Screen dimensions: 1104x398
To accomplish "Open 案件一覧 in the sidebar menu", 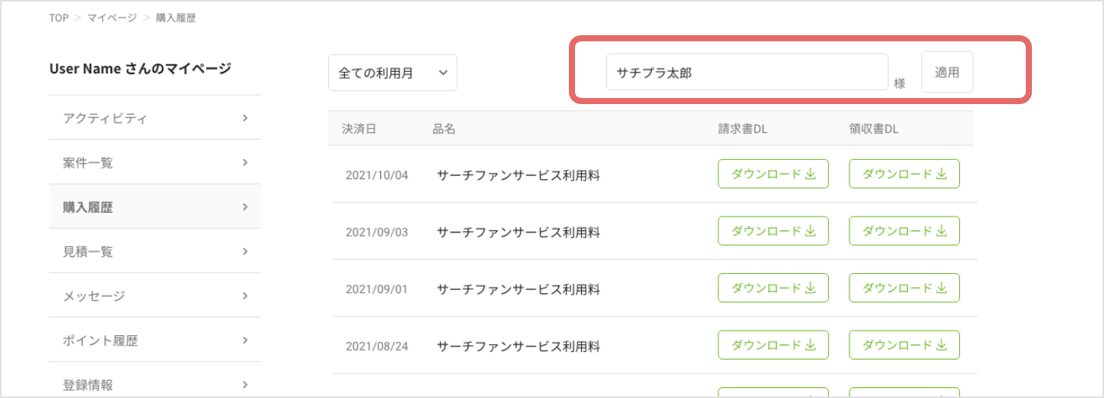I will tap(154, 162).
